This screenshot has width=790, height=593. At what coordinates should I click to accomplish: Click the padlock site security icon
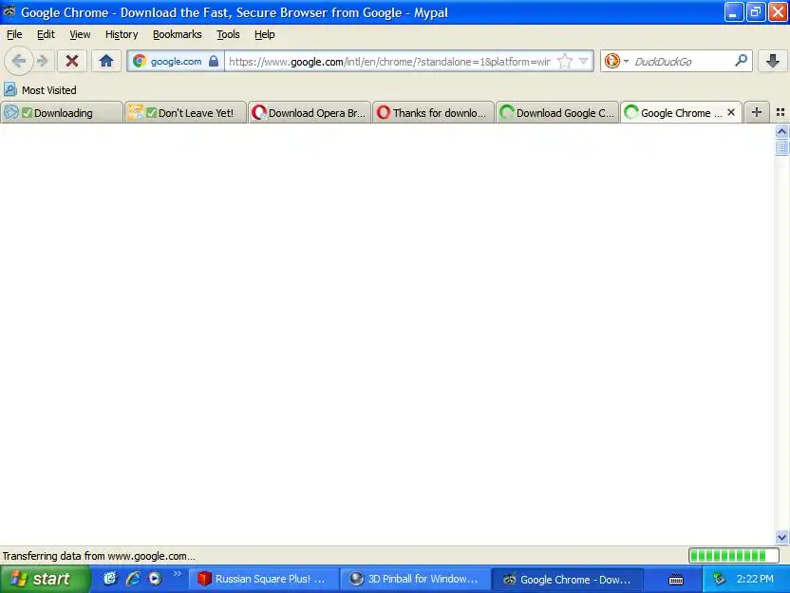pos(214,61)
